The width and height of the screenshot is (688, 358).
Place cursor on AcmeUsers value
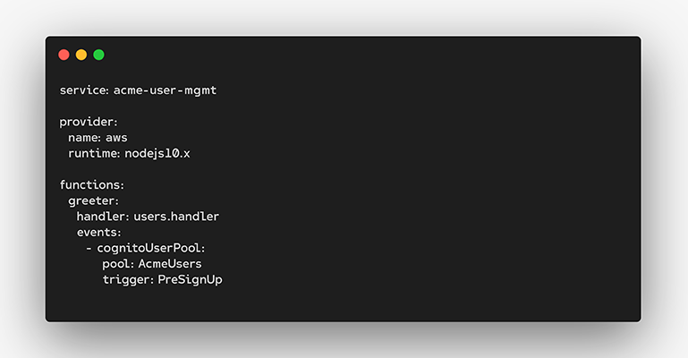(x=170, y=264)
